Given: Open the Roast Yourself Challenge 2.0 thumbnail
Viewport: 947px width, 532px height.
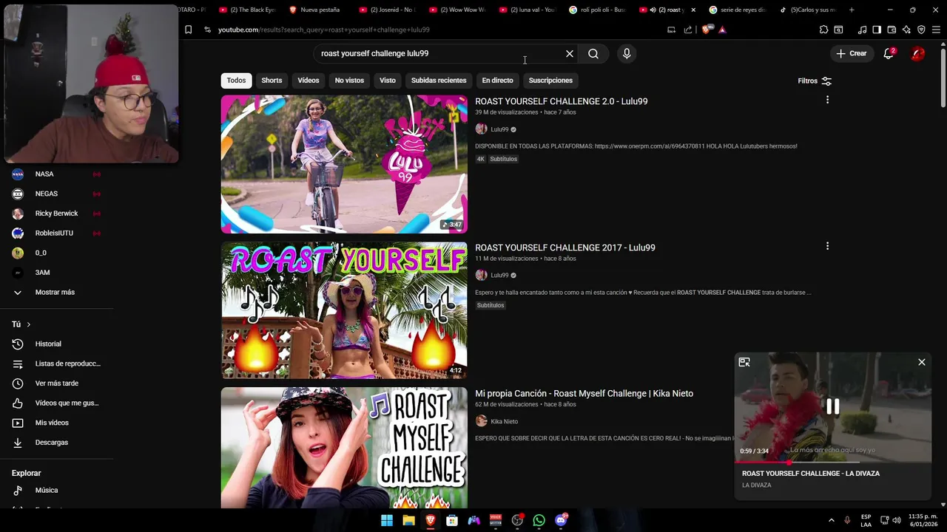Looking at the screenshot, I should (344, 164).
